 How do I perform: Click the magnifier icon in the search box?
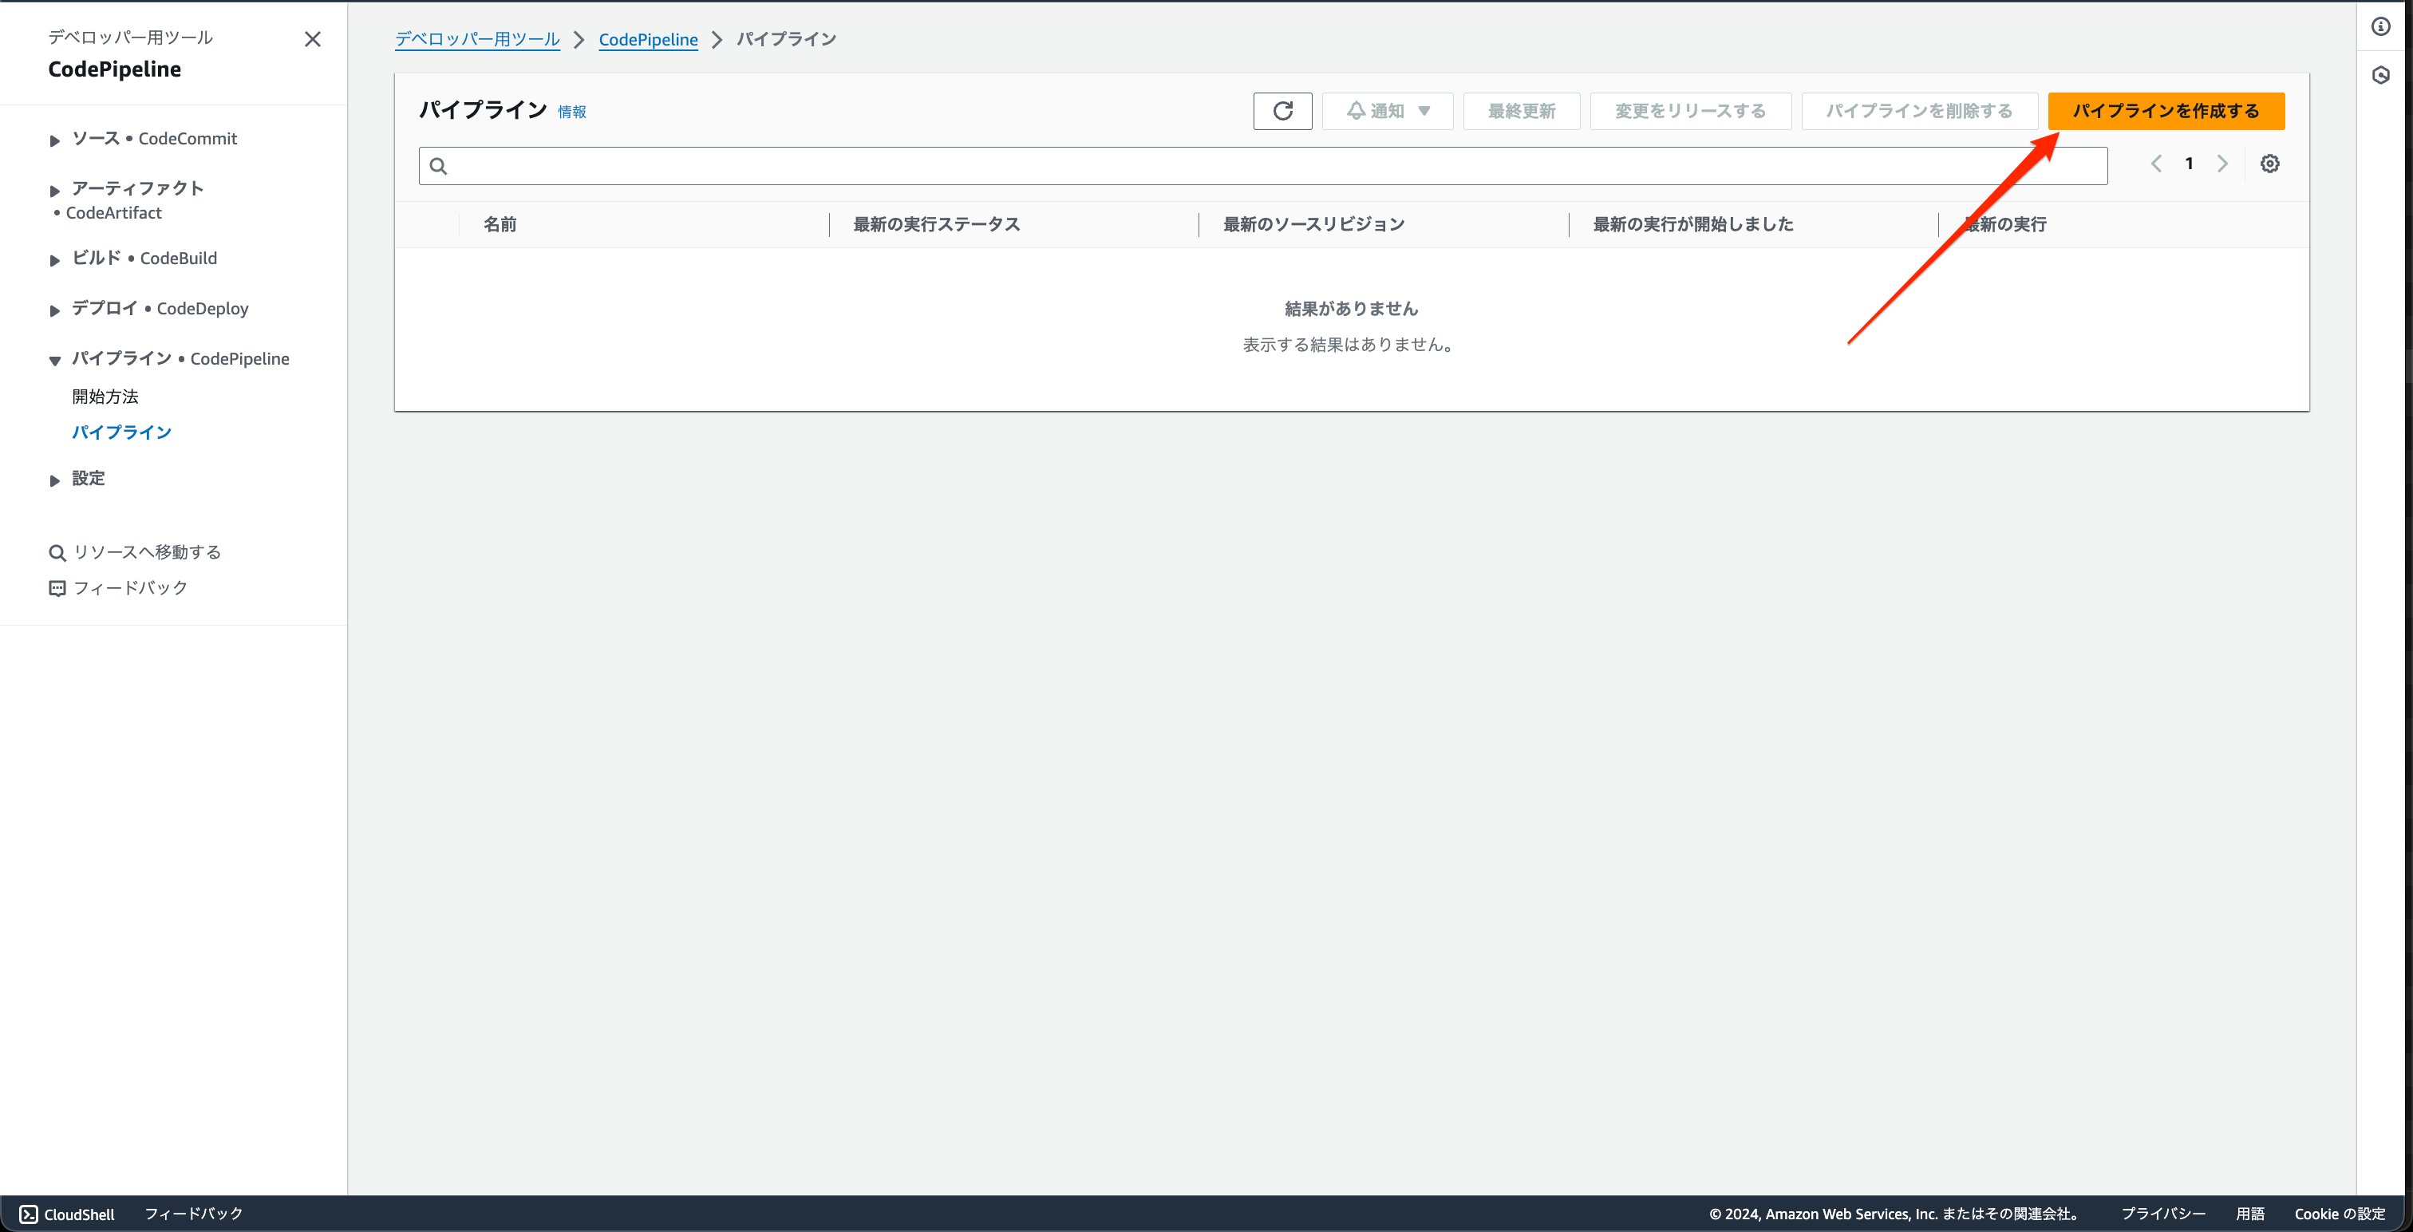[440, 165]
